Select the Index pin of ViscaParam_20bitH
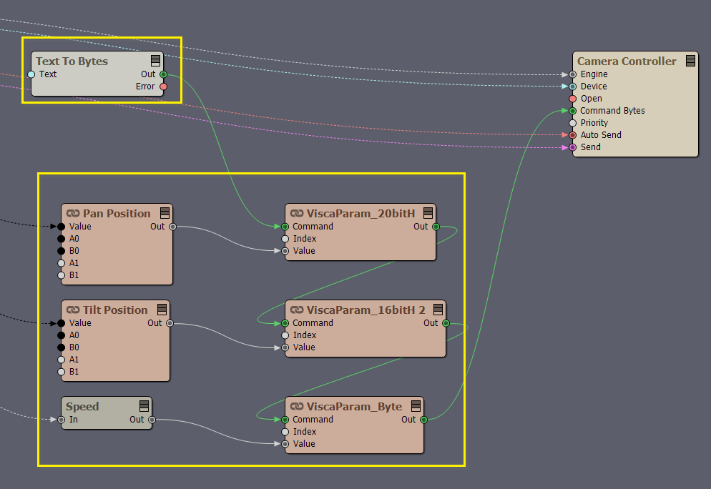 click(x=285, y=239)
